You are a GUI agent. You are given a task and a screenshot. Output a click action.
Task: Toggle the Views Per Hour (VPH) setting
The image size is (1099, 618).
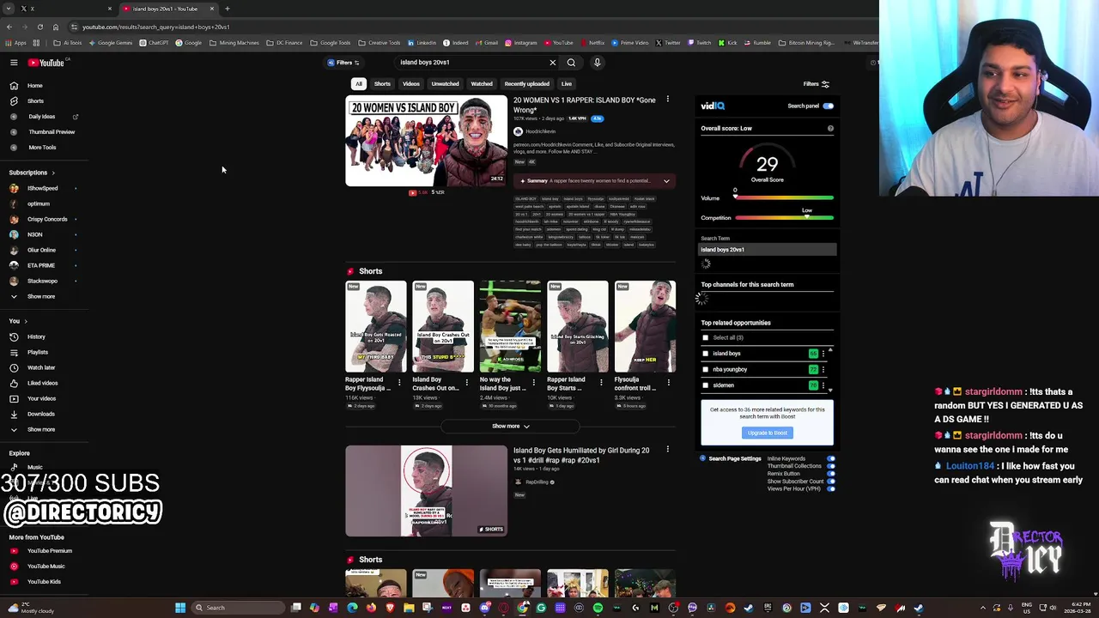830,488
